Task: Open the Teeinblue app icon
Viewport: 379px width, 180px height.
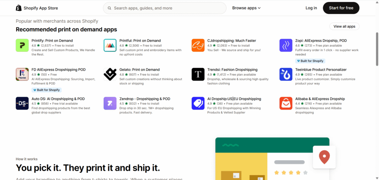Action: point(286,74)
